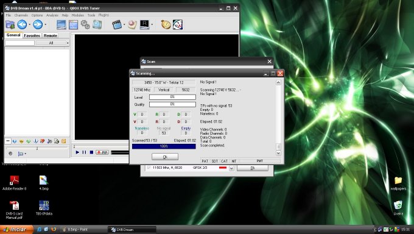Click Ok in the Scan window behind

pos(253,168)
